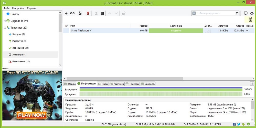
Task: Click the download speed status bar entry
Action: [155, 124]
